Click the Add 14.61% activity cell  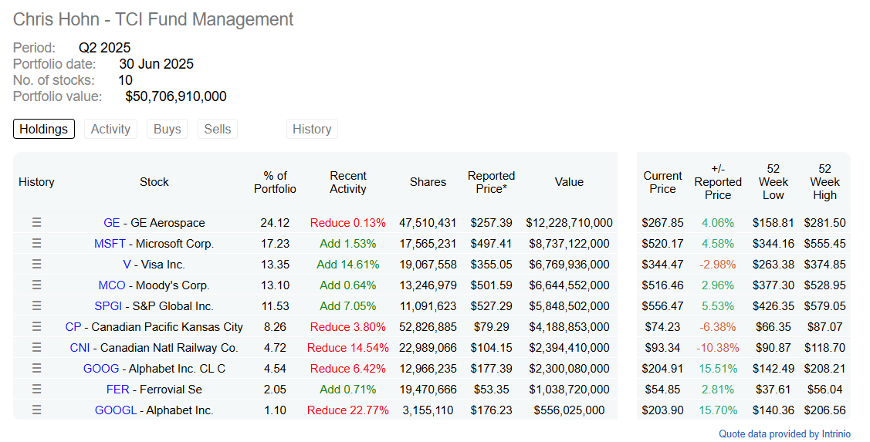coord(348,265)
